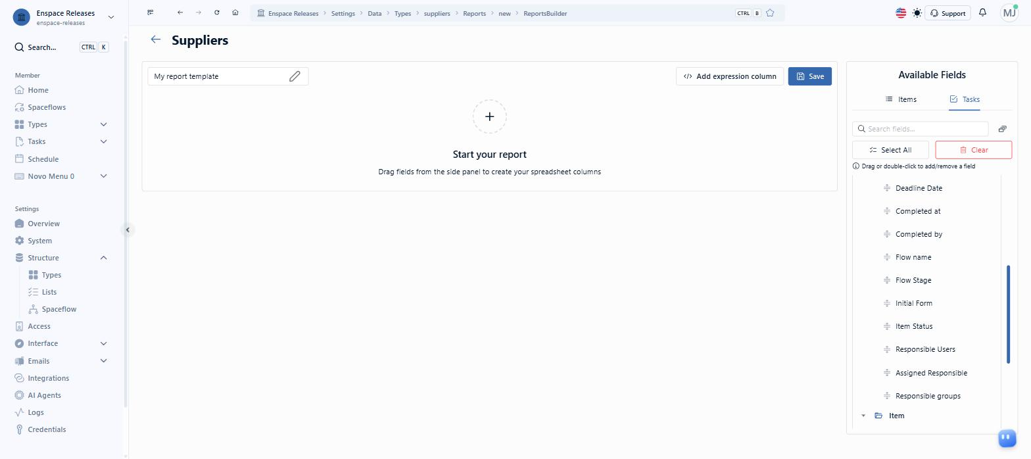Open the workspace switcher chevron
The width and height of the screenshot is (1031, 459).
click(110, 17)
